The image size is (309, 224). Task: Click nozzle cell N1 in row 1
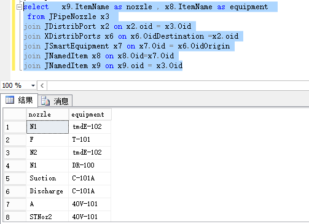point(47,127)
